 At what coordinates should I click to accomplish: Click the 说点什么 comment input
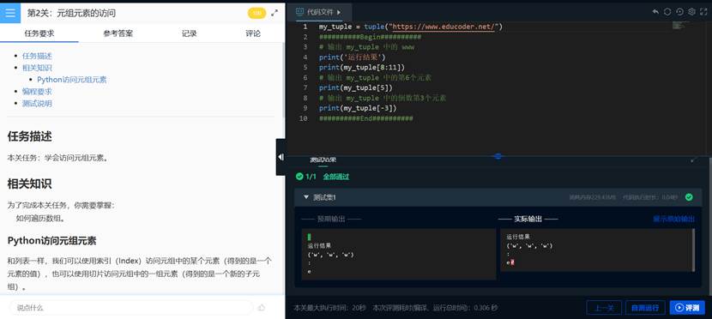(130, 308)
